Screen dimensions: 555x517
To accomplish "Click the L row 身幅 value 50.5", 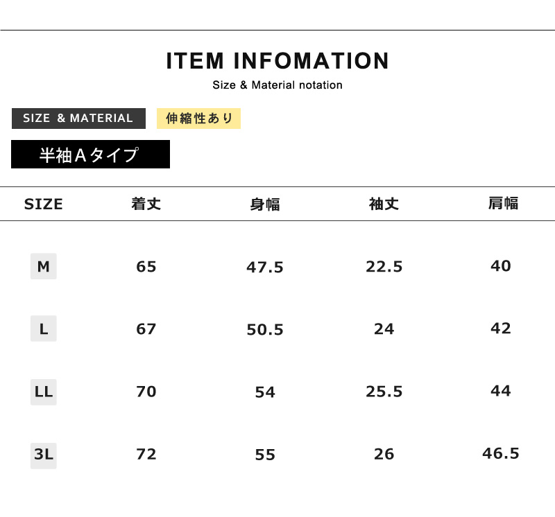I will [x=265, y=330].
